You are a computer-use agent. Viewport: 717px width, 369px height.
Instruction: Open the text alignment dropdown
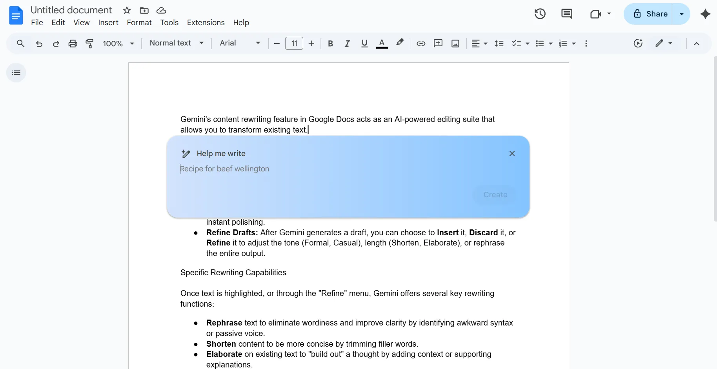click(479, 44)
